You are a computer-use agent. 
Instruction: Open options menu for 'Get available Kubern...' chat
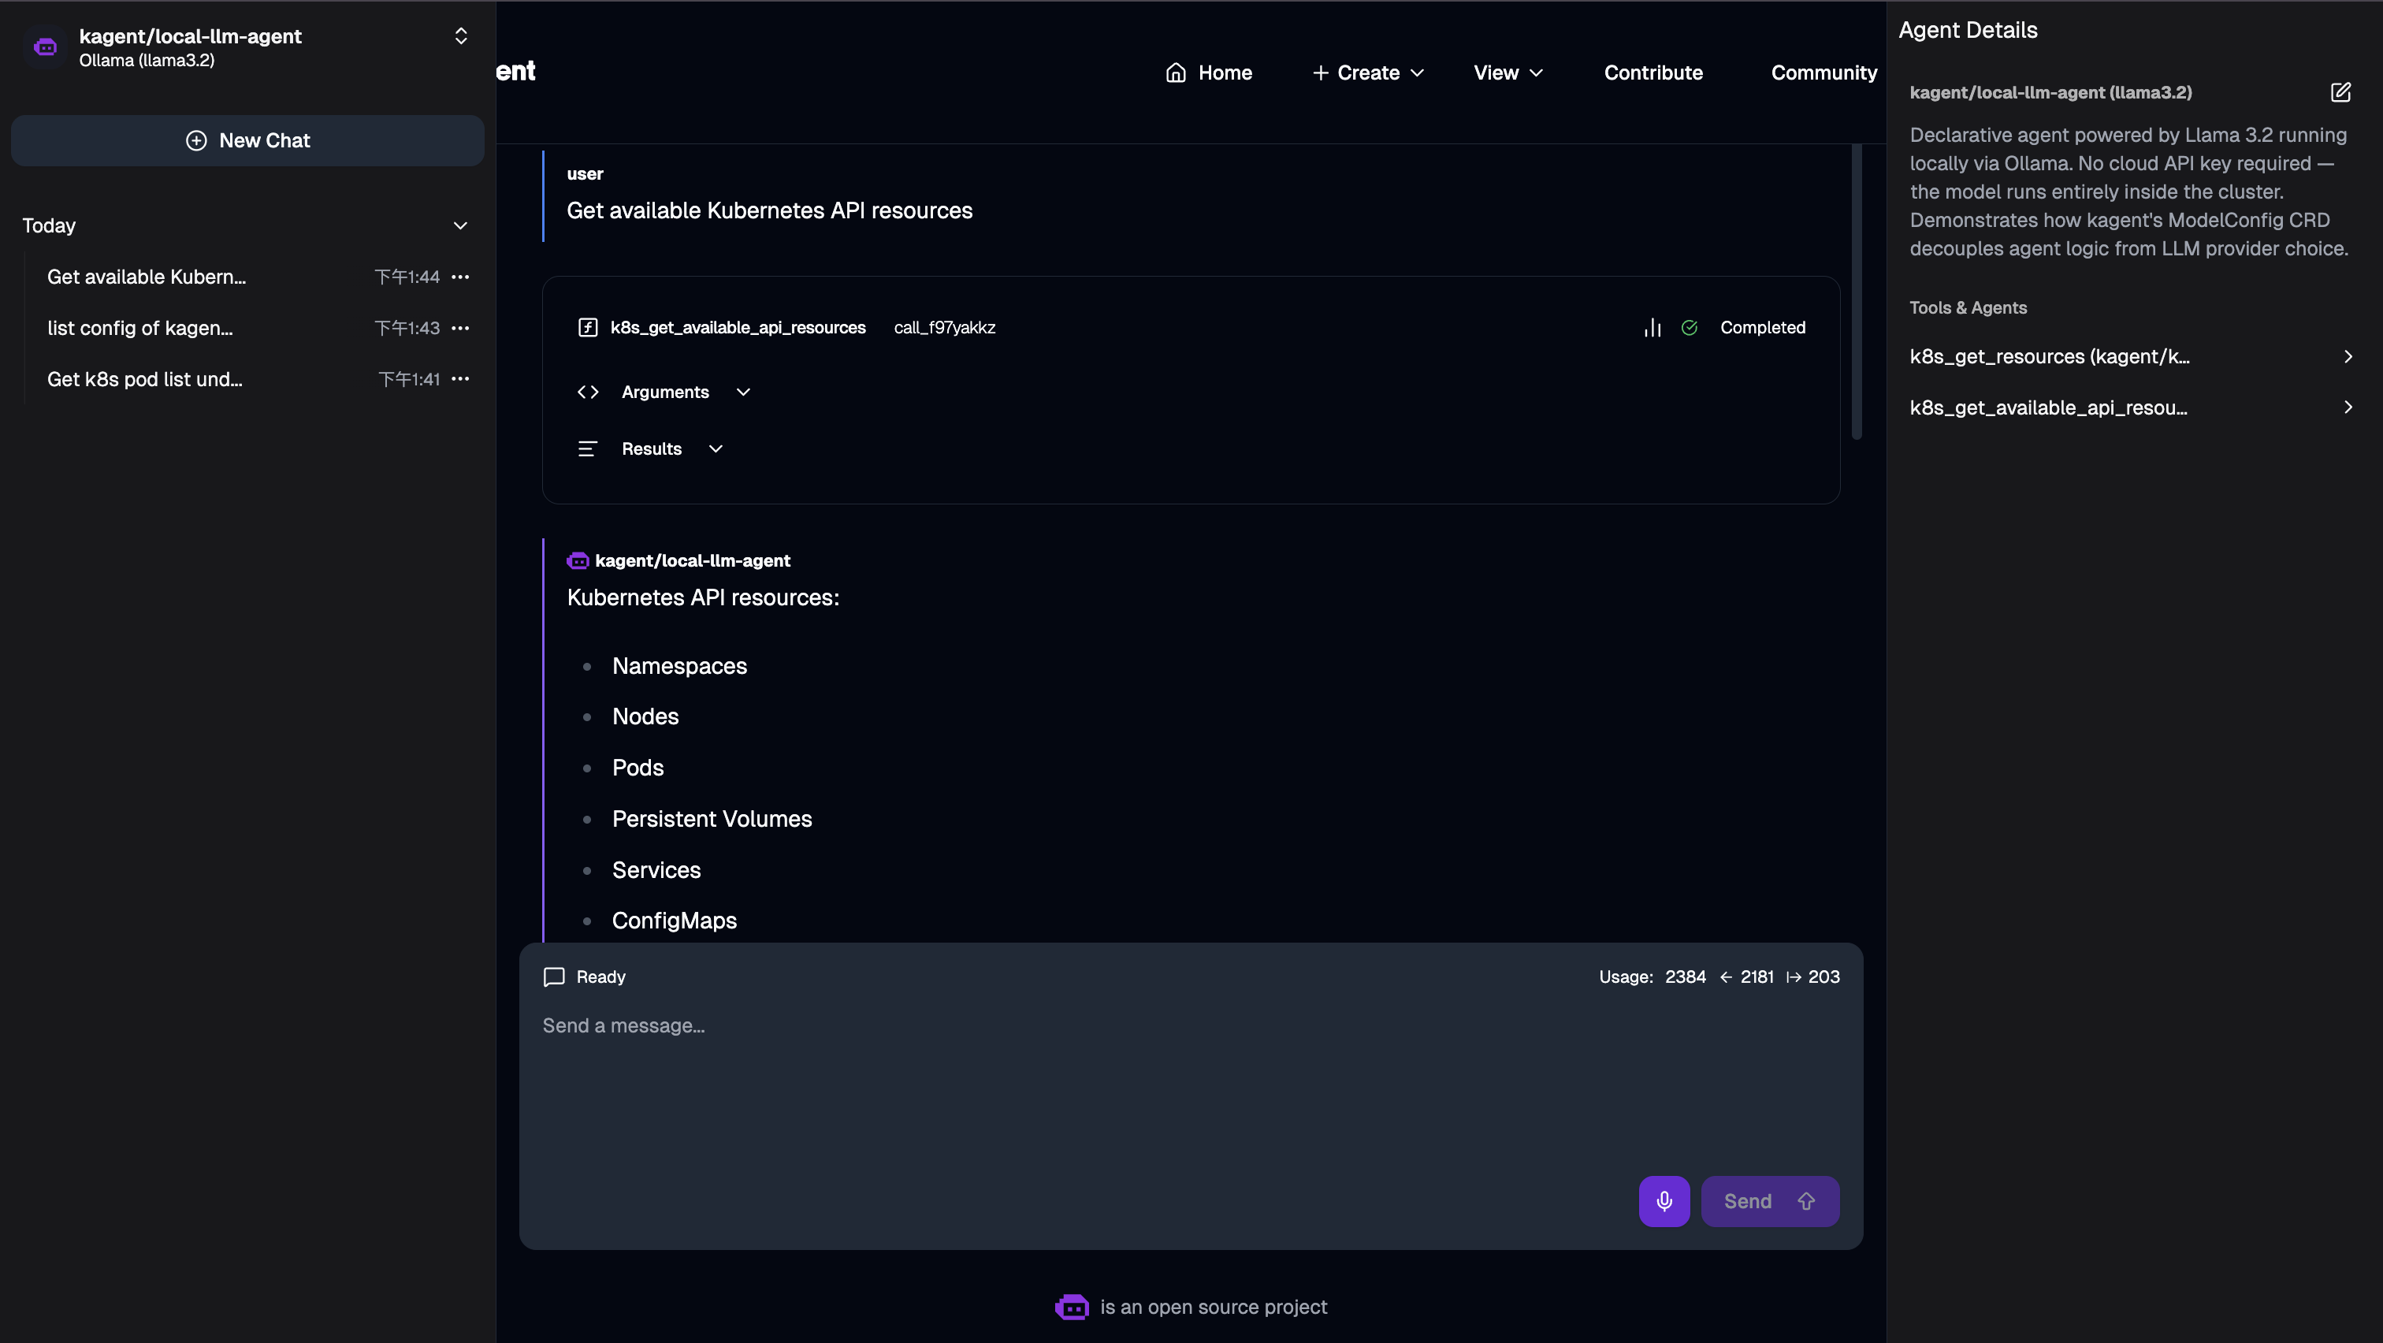click(x=461, y=277)
